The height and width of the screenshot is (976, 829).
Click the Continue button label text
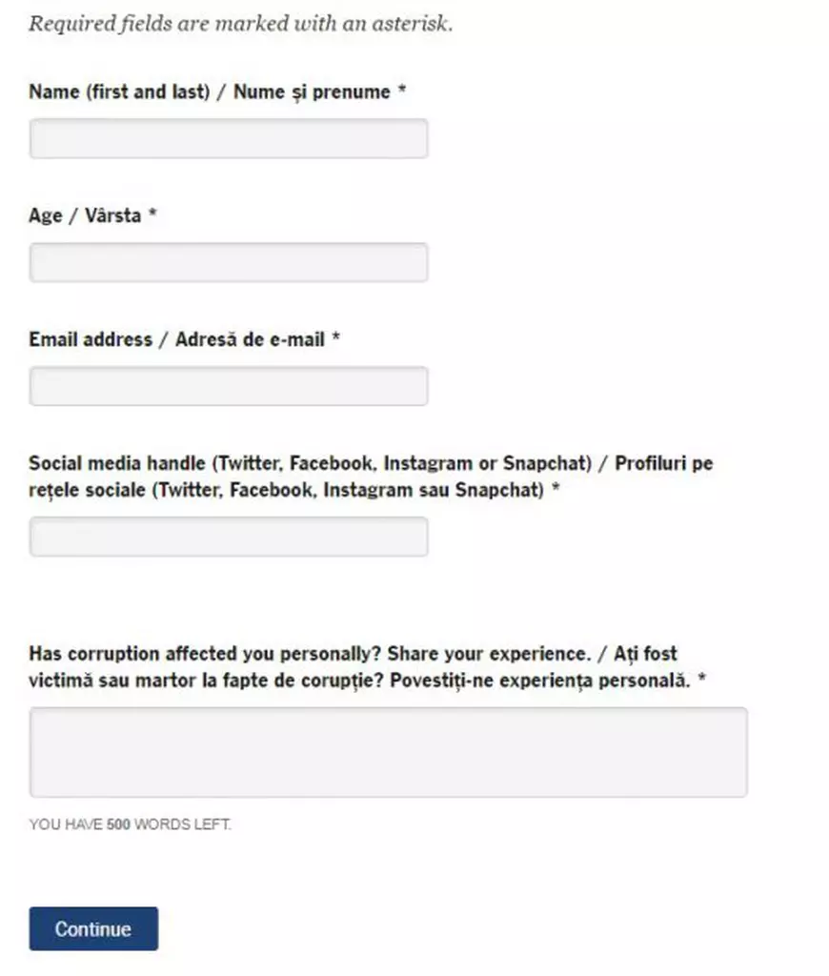click(92, 928)
